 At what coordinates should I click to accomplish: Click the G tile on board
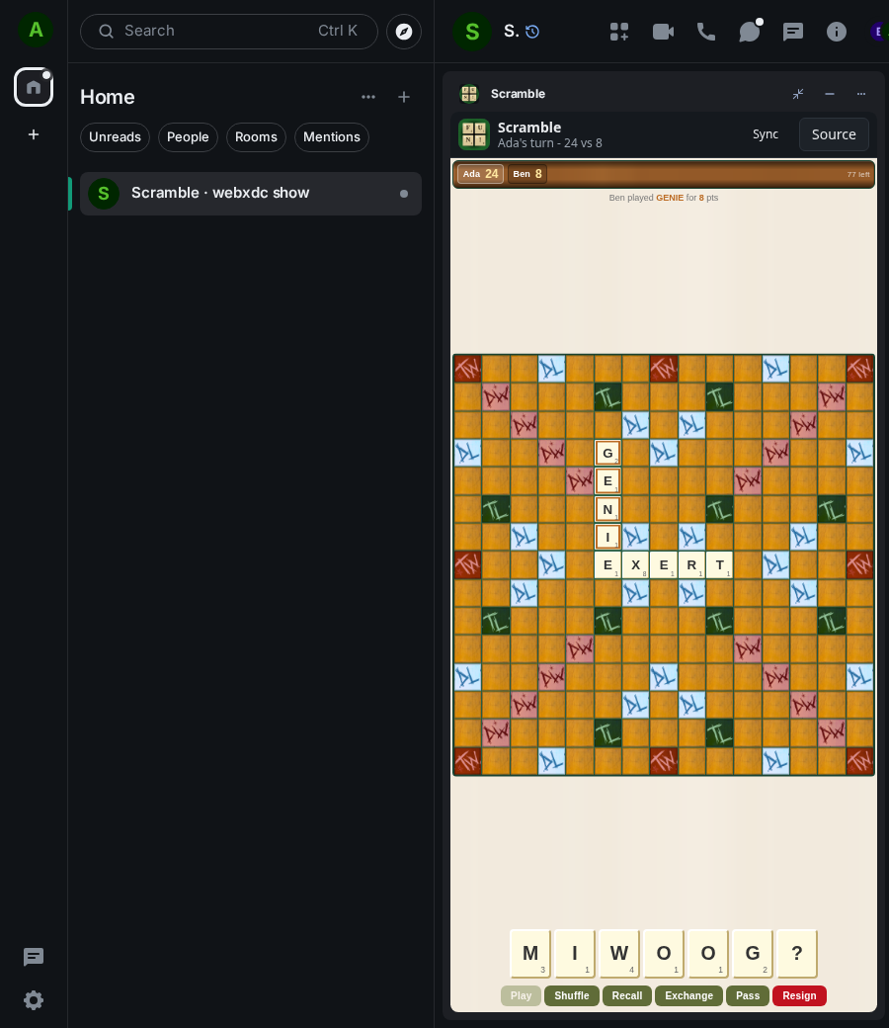pyautogui.click(x=607, y=453)
